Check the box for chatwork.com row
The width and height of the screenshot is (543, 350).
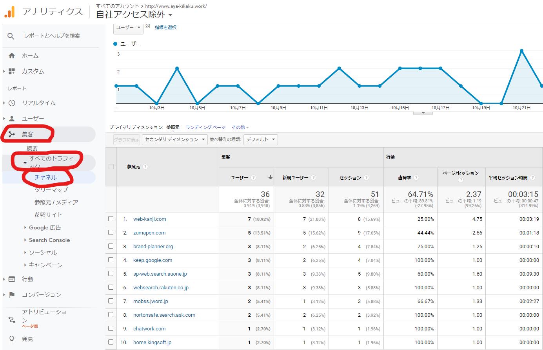point(111,328)
